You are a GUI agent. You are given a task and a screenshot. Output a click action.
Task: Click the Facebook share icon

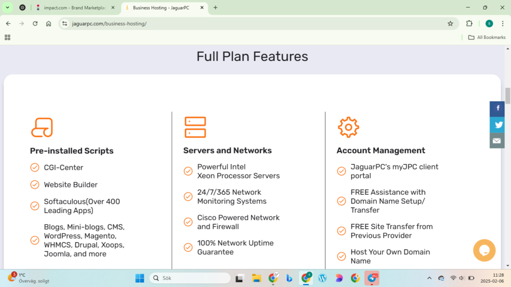tap(497, 109)
